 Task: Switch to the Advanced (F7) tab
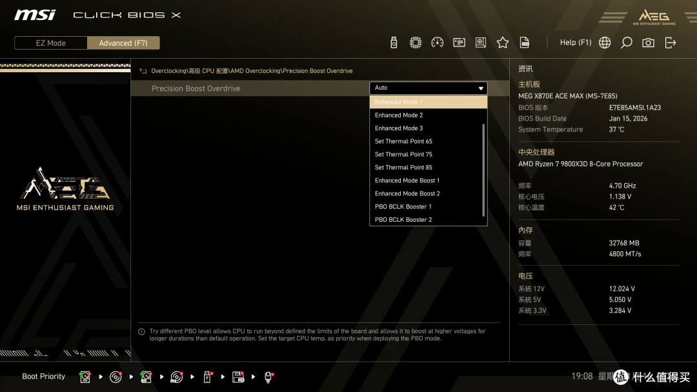click(123, 43)
